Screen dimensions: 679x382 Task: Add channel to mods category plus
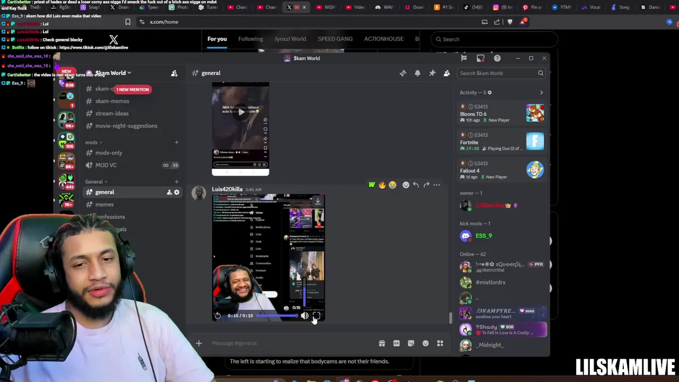click(x=177, y=142)
